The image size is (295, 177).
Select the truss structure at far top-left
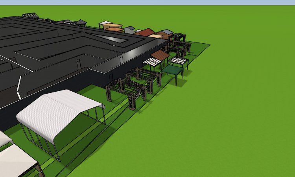point(30,16)
